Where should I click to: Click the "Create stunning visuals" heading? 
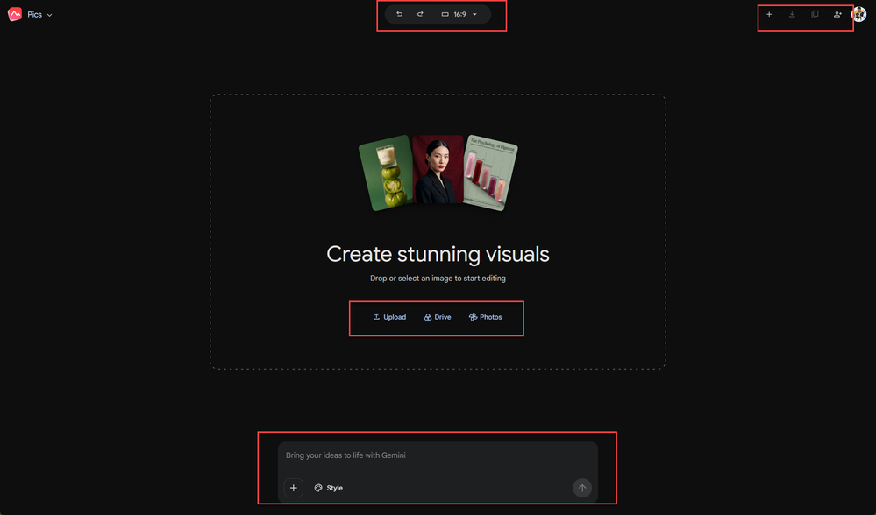438,254
